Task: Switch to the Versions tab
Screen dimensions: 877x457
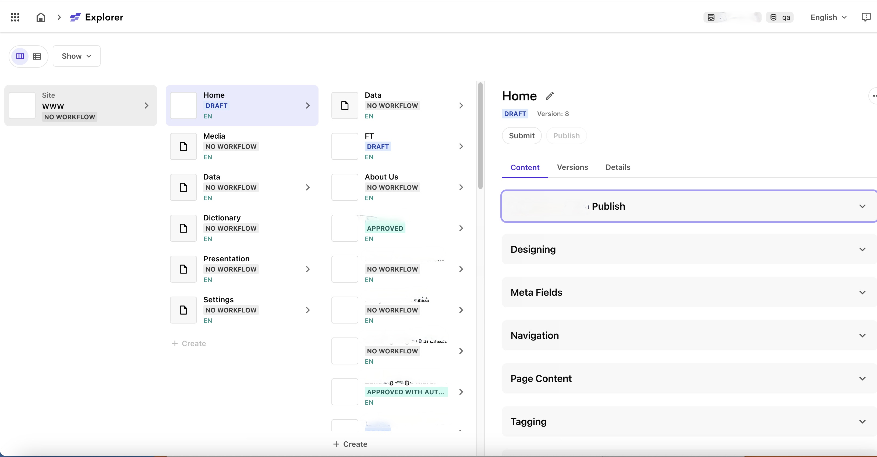Action: coord(572,167)
